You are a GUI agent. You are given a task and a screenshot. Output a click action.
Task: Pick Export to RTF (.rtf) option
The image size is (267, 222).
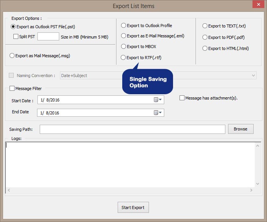(123, 58)
